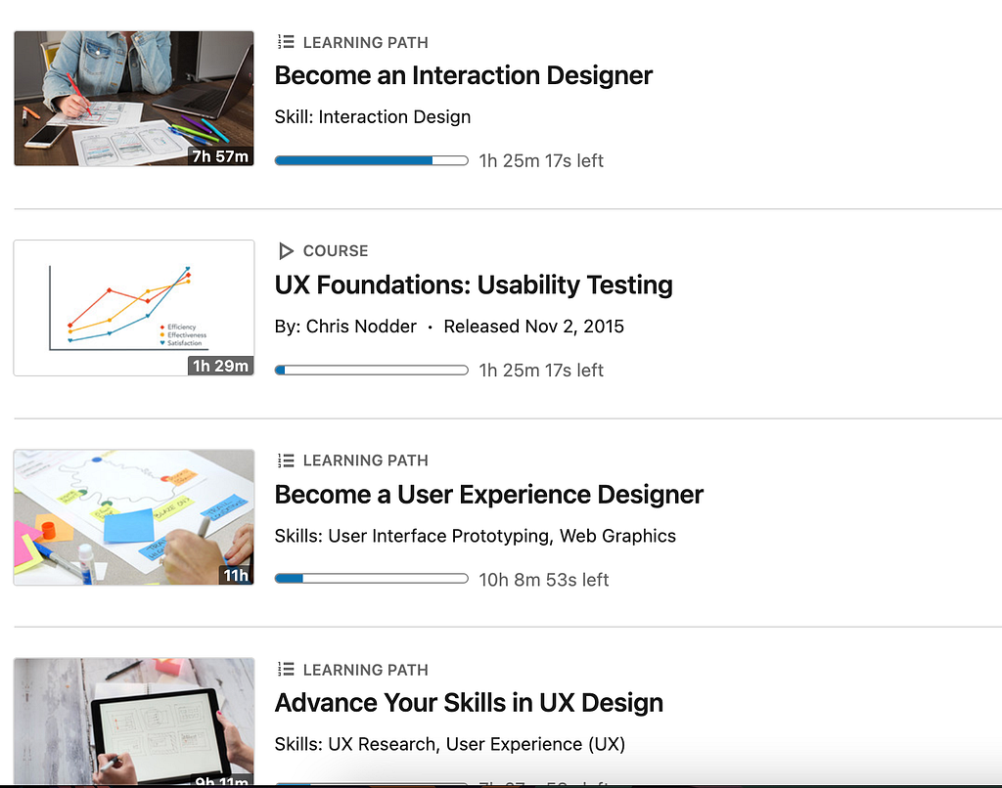This screenshot has width=1002, height=788.
Task: Click the 11h duration badge
Action: [236, 576]
